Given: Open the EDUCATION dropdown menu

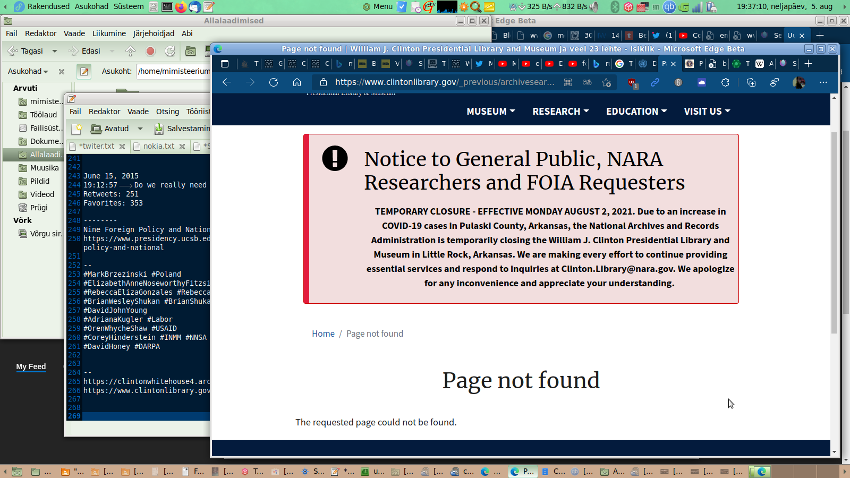Looking at the screenshot, I should (636, 112).
